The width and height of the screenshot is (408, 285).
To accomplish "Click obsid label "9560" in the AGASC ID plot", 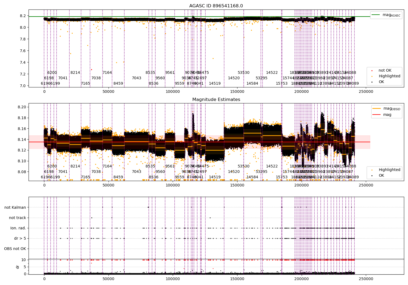I will point(160,78).
